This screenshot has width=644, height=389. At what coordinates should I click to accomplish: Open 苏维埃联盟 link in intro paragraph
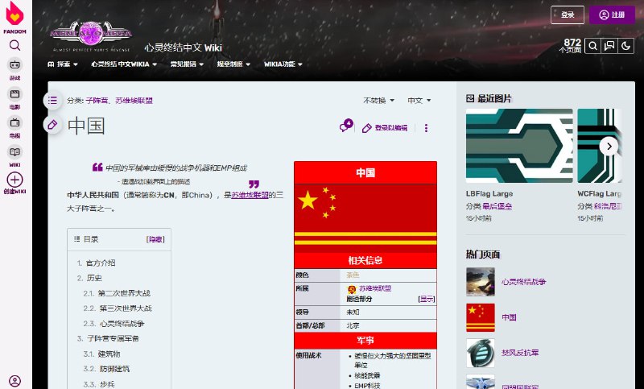[x=250, y=195]
